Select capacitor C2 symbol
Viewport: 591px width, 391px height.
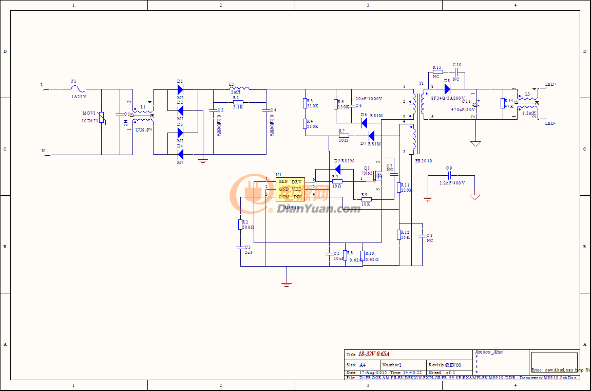coord(213,110)
